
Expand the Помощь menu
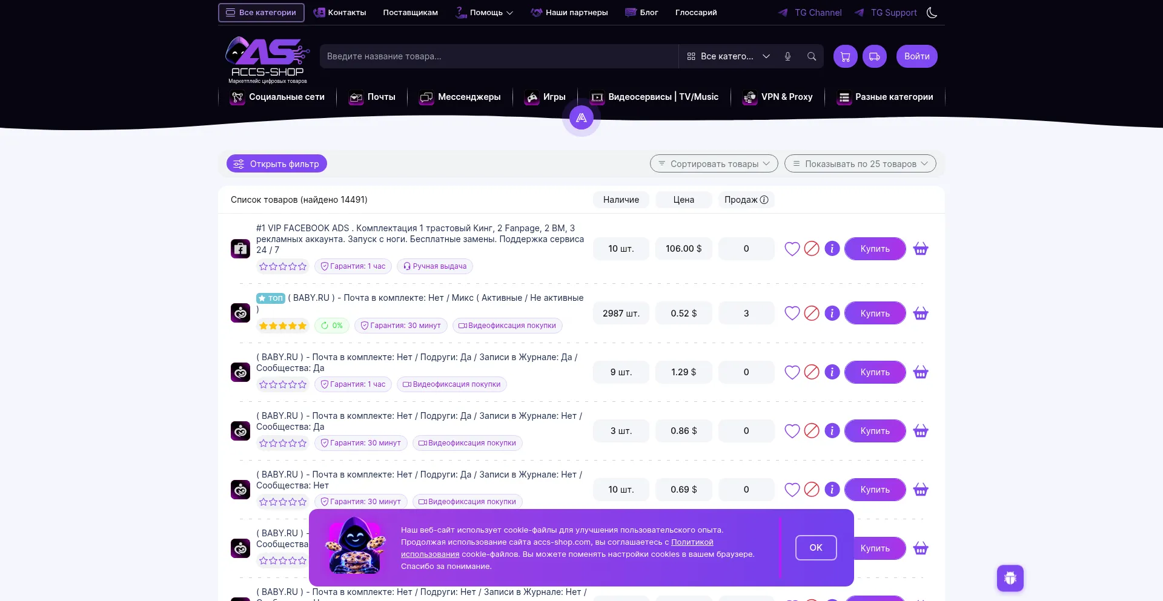485,13
